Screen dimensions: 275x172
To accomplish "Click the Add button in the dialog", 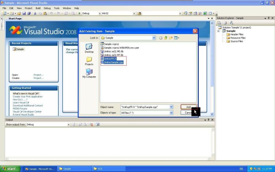I will point(188,107).
